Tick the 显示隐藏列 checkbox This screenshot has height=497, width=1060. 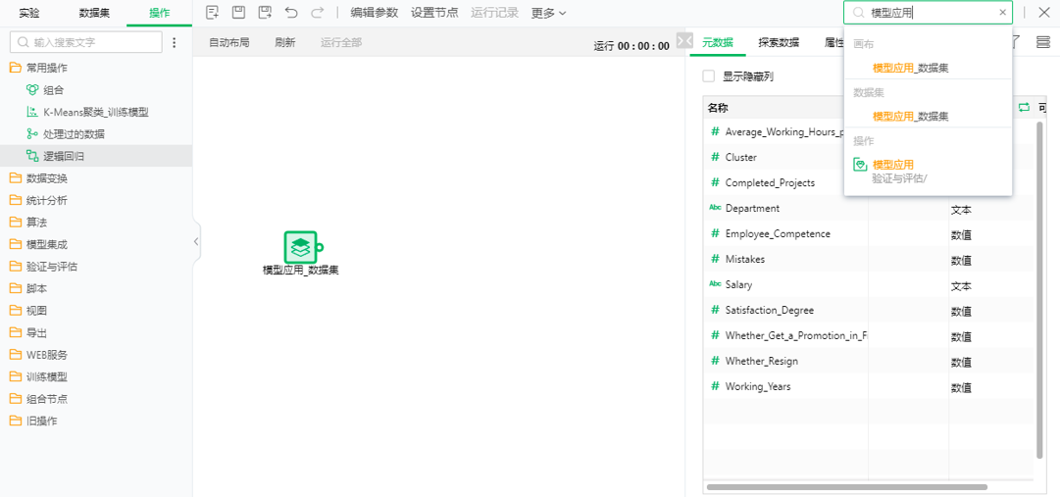click(709, 76)
